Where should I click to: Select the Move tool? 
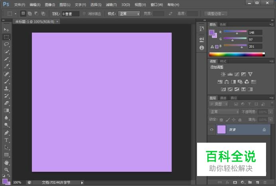6,30
